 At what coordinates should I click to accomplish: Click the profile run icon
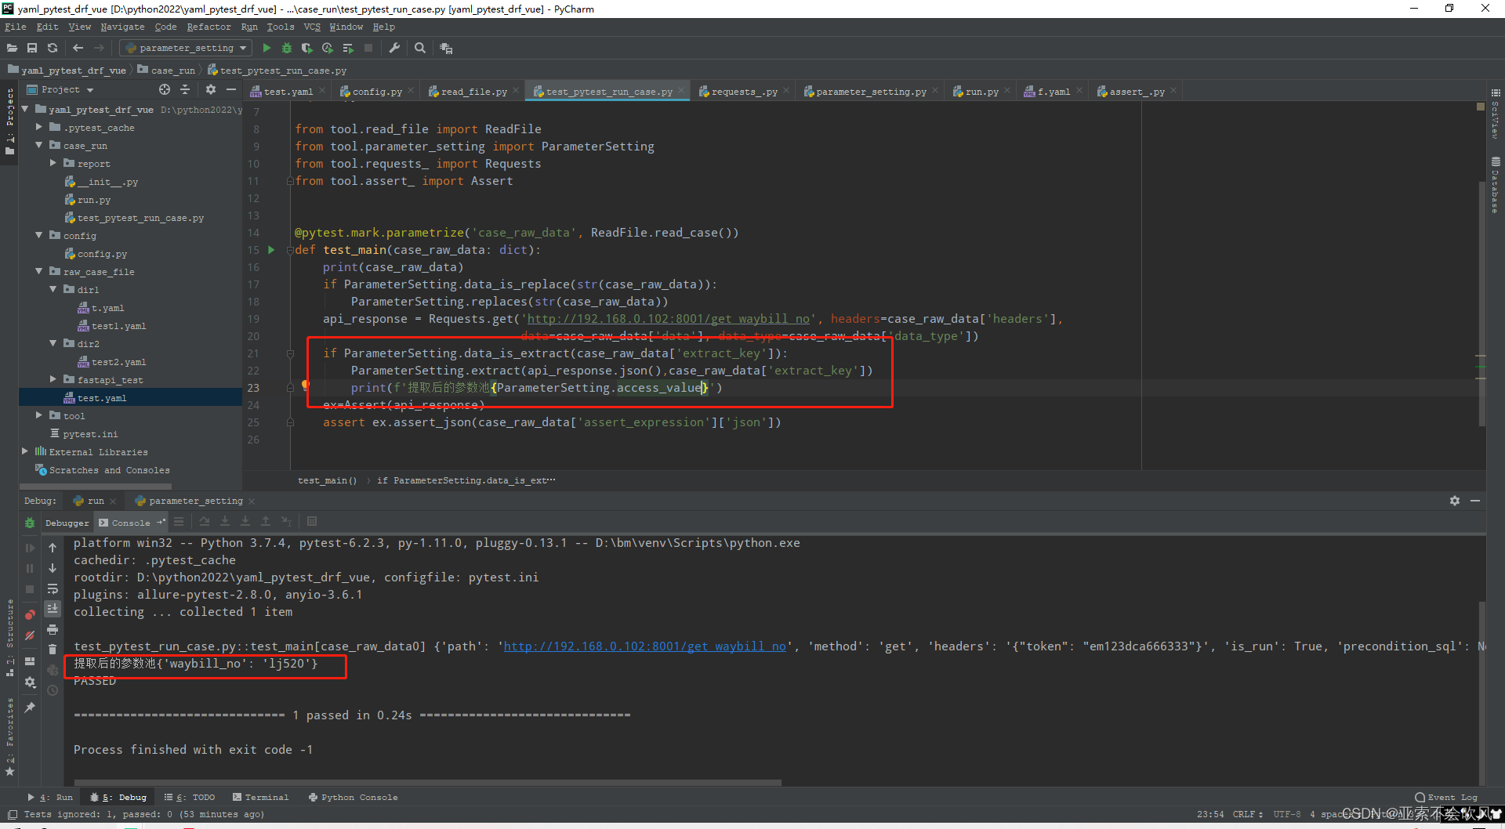coord(328,48)
